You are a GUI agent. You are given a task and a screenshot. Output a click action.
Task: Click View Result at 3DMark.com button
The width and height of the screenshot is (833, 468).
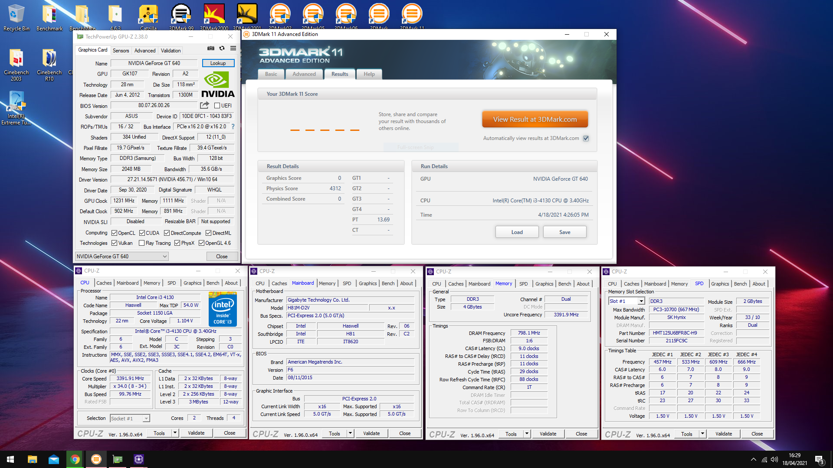[x=535, y=119]
